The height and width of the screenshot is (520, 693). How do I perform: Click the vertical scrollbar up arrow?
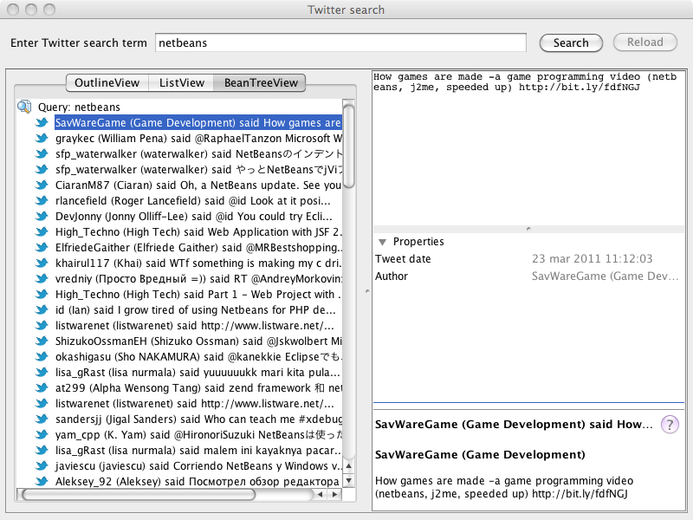pos(349,465)
